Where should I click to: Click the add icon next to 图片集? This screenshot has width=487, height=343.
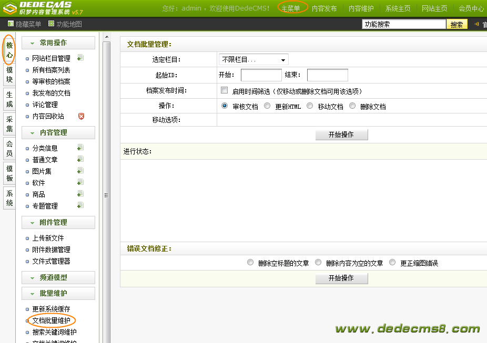click(80, 171)
